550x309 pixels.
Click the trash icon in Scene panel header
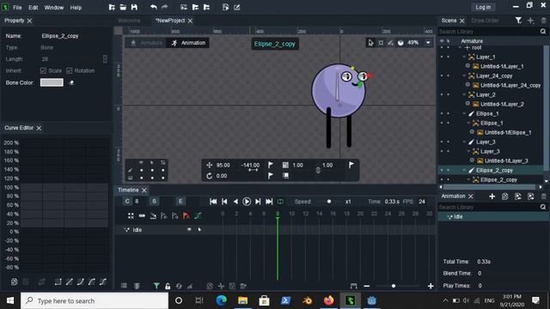click(544, 21)
